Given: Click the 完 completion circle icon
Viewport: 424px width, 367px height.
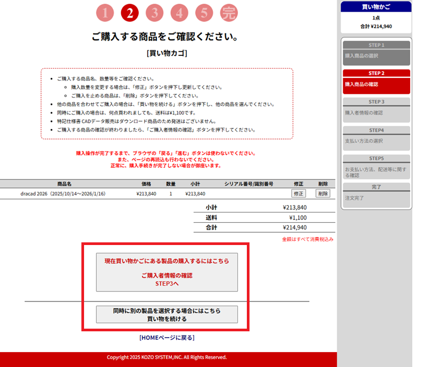Looking at the screenshot, I should tap(229, 13).
